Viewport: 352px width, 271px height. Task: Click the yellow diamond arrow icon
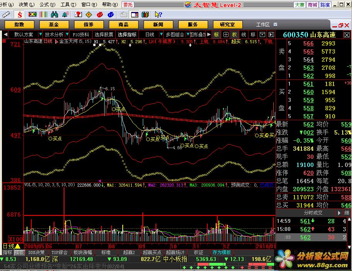(89, 15)
